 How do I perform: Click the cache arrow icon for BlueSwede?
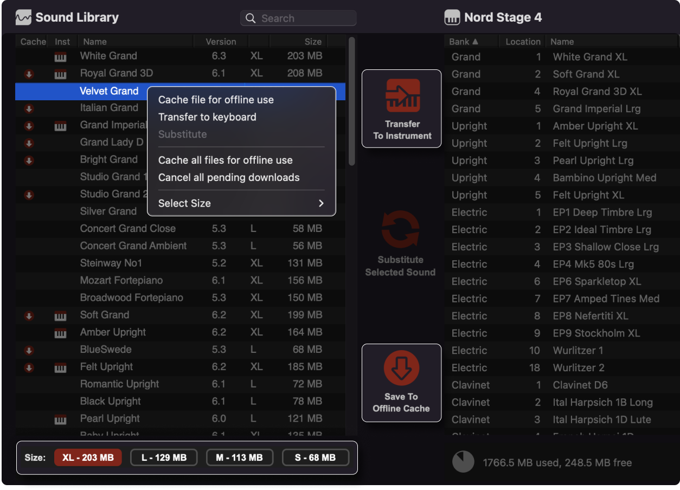coord(29,350)
